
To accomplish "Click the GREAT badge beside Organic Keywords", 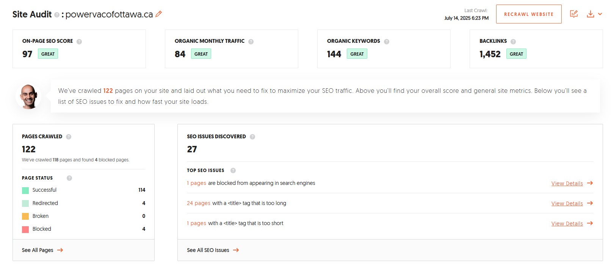I will tap(357, 54).
